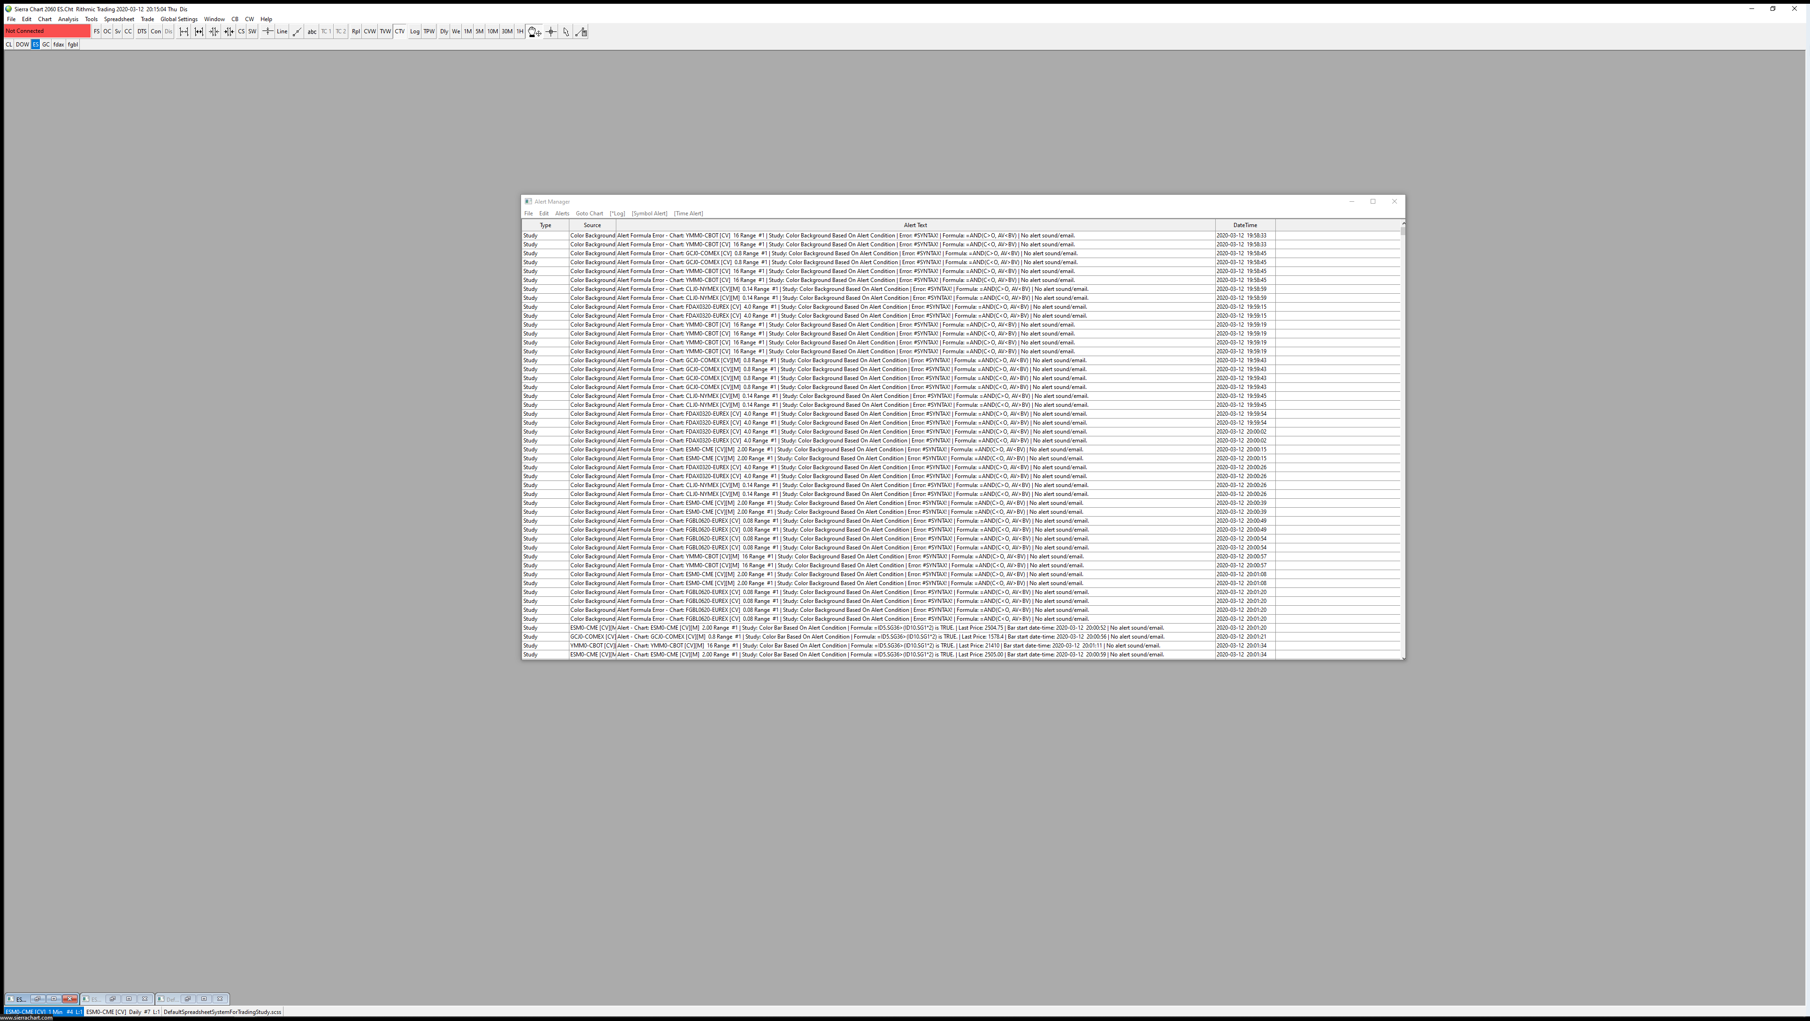Screen dimensions: 1810x1021
Task: Toggle the [*Log] option in Alert Manager
Action: pos(617,213)
